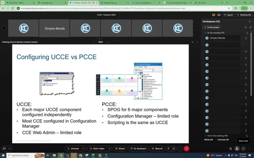The width and height of the screenshot is (254, 158).
Task: Toggle Dmytro Benda's muted microphone icon
Action: (x=246, y=38)
